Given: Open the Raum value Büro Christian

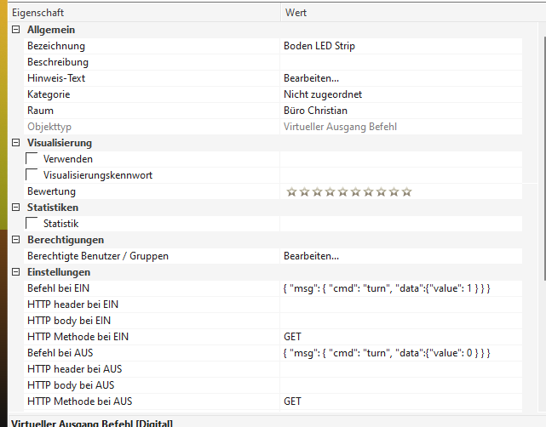Looking at the screenshot, I should click(315, 111).
